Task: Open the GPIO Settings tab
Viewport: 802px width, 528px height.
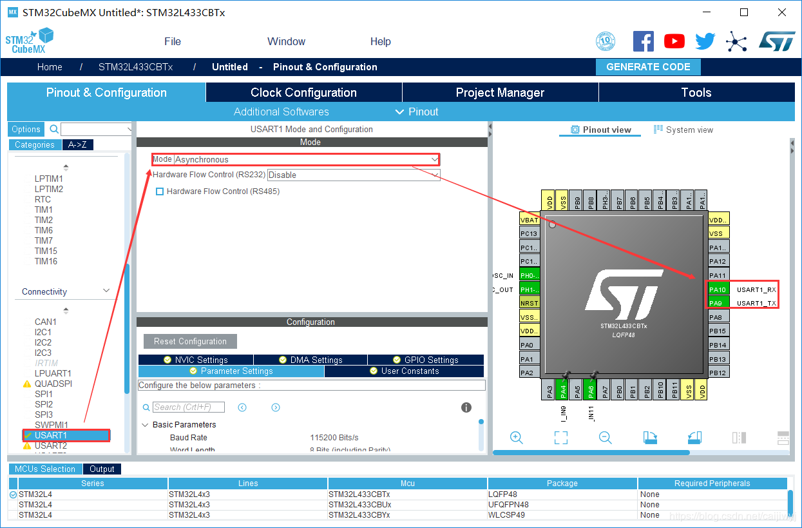Action: click(426, 360)
